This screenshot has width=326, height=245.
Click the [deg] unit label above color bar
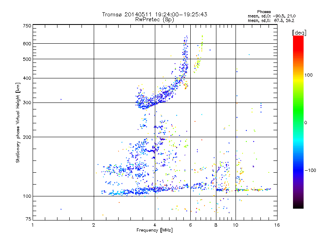click(x=299, y=33)
